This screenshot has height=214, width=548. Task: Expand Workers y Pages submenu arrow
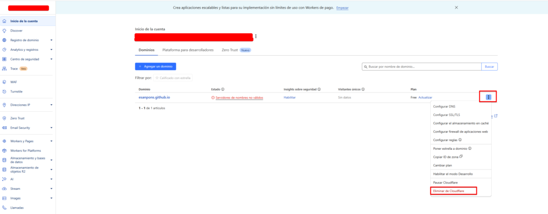point(51,141)
